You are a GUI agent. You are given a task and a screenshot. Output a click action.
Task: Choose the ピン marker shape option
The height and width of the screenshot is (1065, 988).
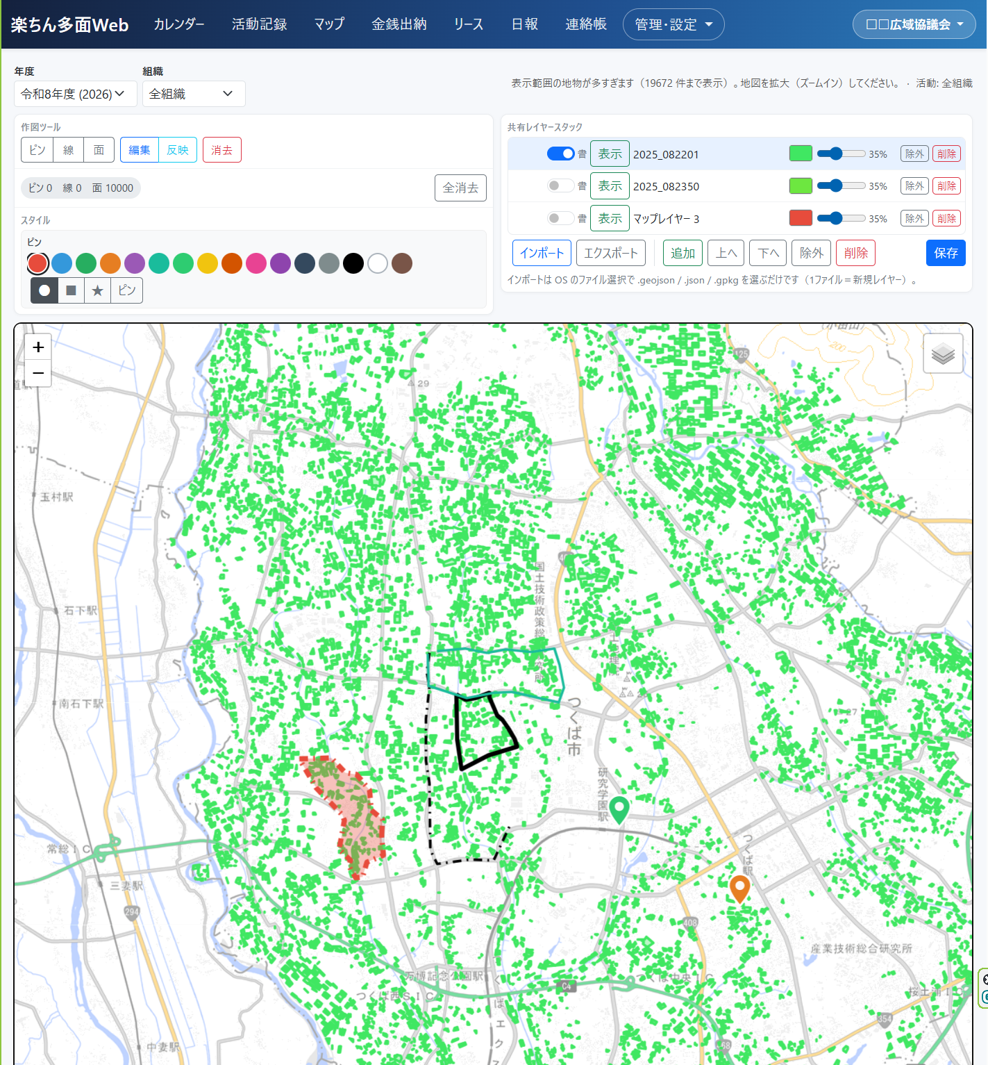(x=127, y=290)
